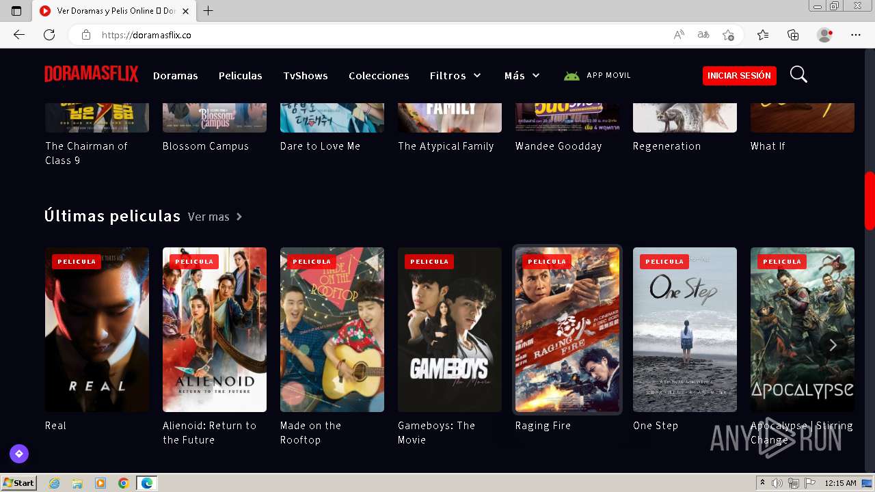The height and width of the screenshot is (492, 875).
Task: Open the Real movie poster
Action: (97, 329)
